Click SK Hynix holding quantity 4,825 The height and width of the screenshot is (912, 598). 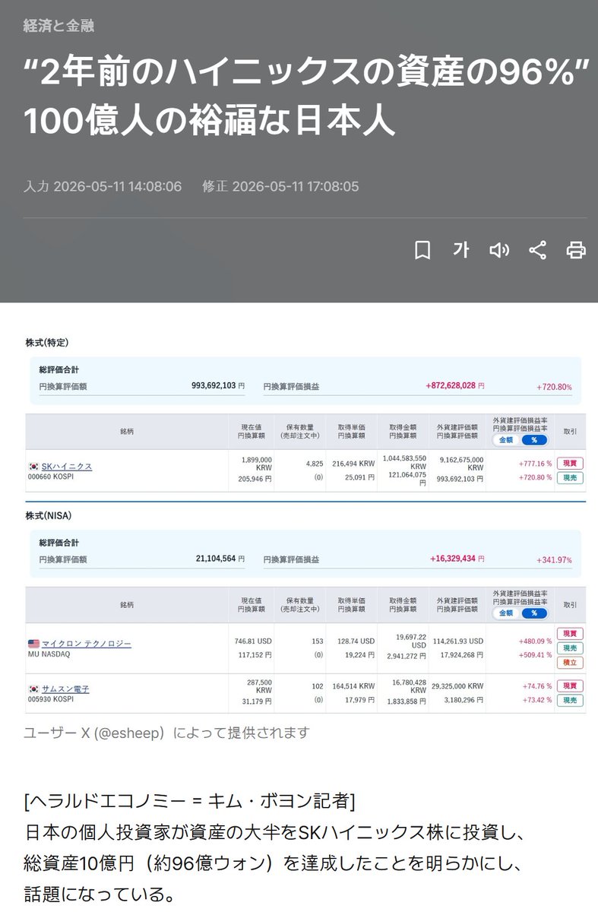314,463
